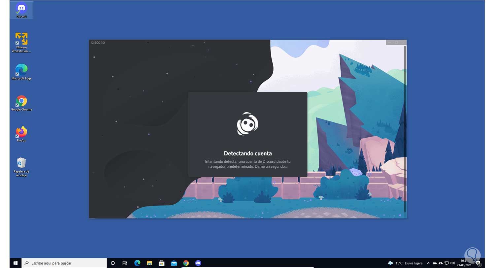This screenshot has height=268, width=495.
Task: Launch Microsoft Edge from the taskbar
Action: pyautogui.click(x=137, y=263)
